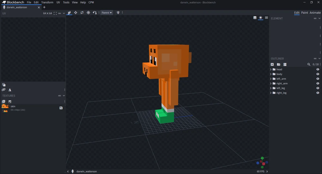Click the left arrow in status bar

tap(68, 171)
